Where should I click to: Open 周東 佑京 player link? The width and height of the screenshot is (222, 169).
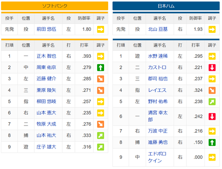46,67
